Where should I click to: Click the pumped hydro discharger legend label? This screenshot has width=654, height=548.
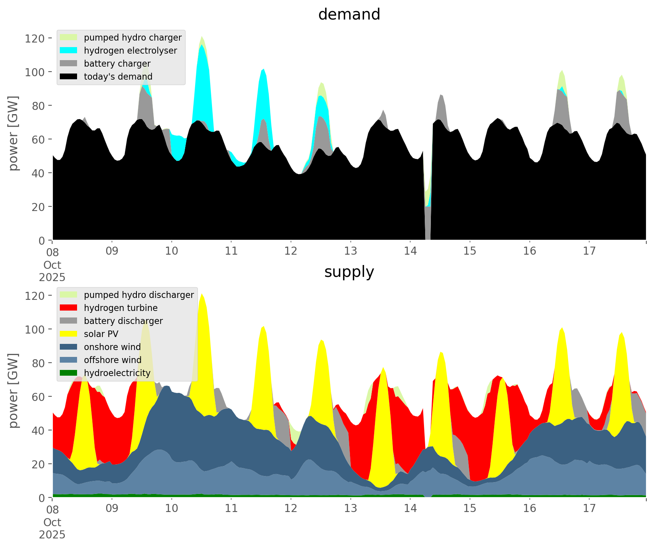coord(139,295)
